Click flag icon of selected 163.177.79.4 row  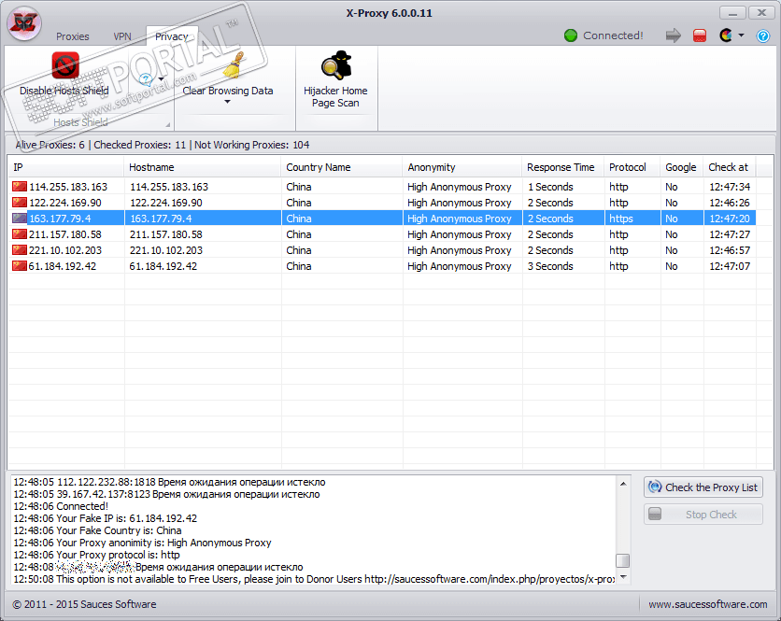pyautogui.click(x=20, y=219)
